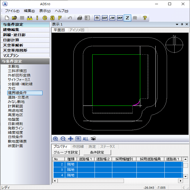Toggle the pin on 表示 1 panel
The image size is (190, 190).
182,24
